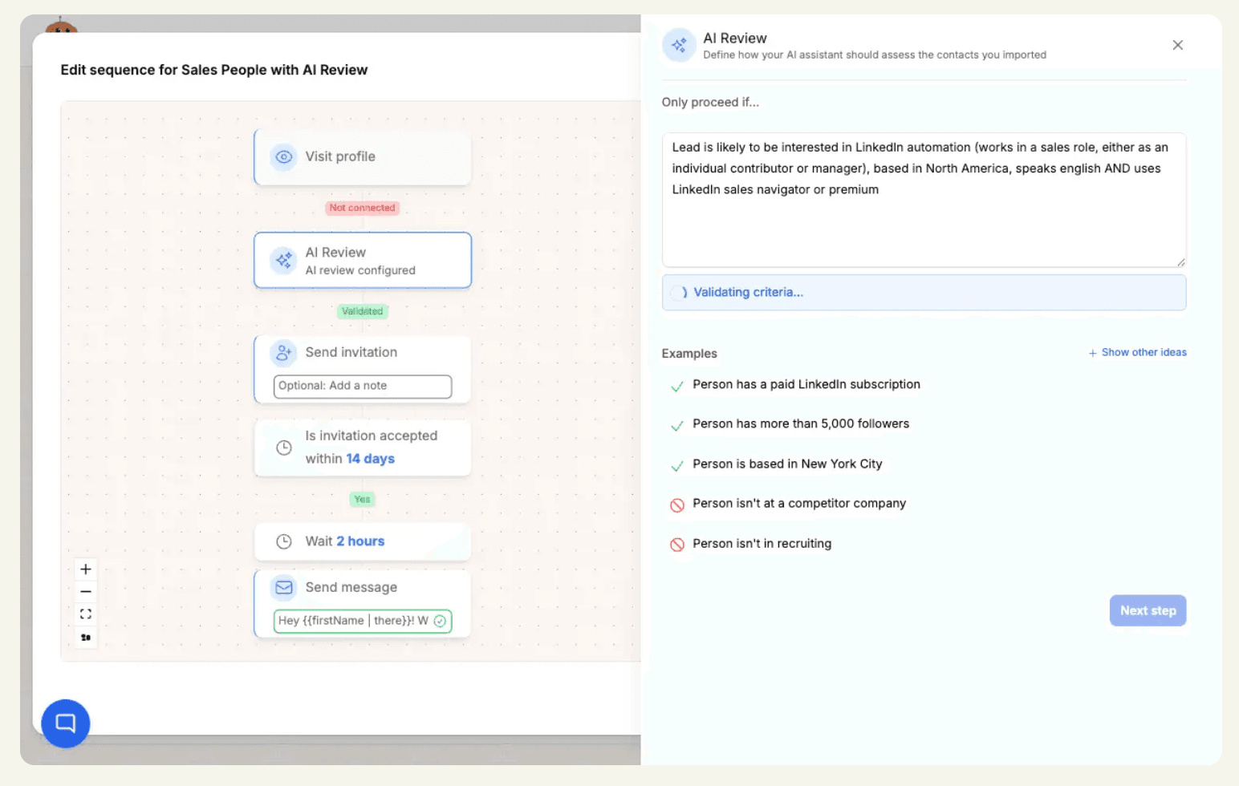Image resolution: width=1239 pixels, height=786 pixels.
Task: Change the '14 days' invitation wait duration
Action: [x=370, y=459]
